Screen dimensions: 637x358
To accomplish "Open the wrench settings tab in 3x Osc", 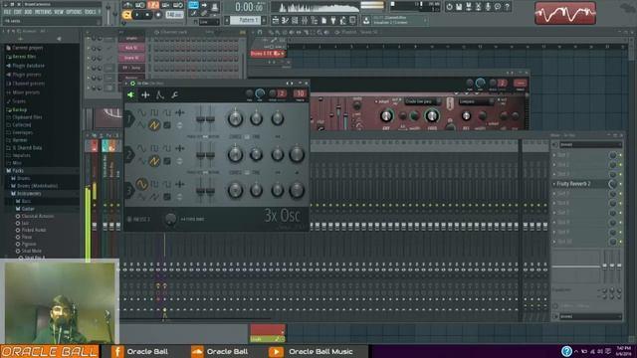I will pyautogui.click(x=174, y=95).
